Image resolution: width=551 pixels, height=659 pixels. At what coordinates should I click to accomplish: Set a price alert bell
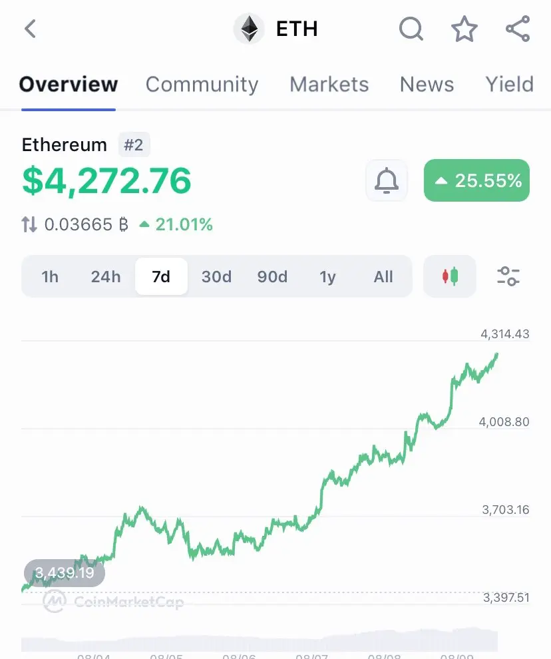pos(386,180)
